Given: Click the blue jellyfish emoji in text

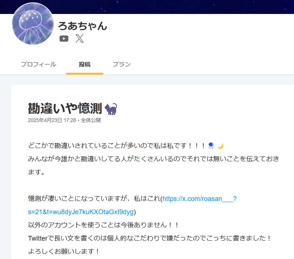Looking at the screenshot, I should tap(211, 145).
